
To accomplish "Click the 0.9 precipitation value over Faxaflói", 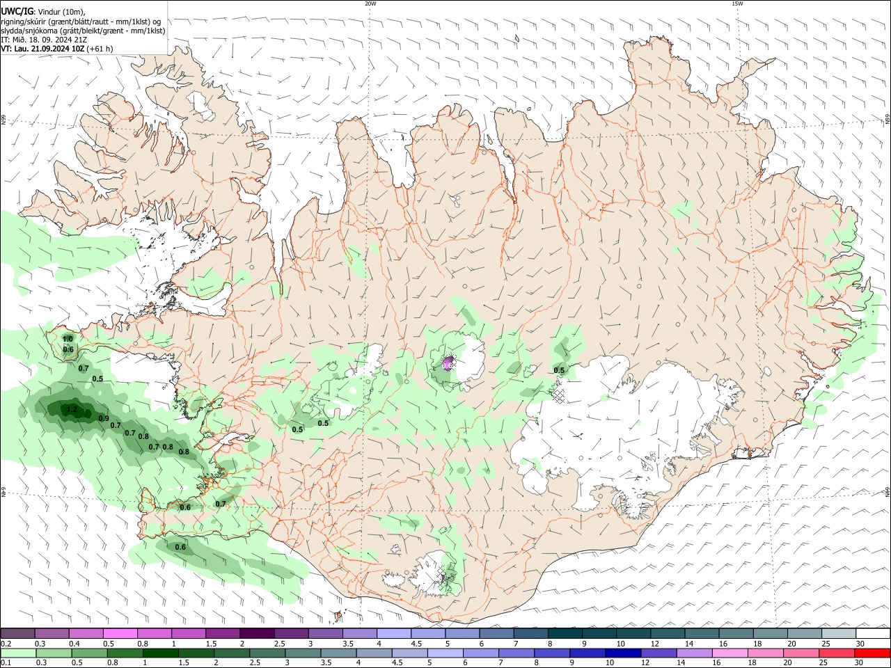I will point(104,419).
